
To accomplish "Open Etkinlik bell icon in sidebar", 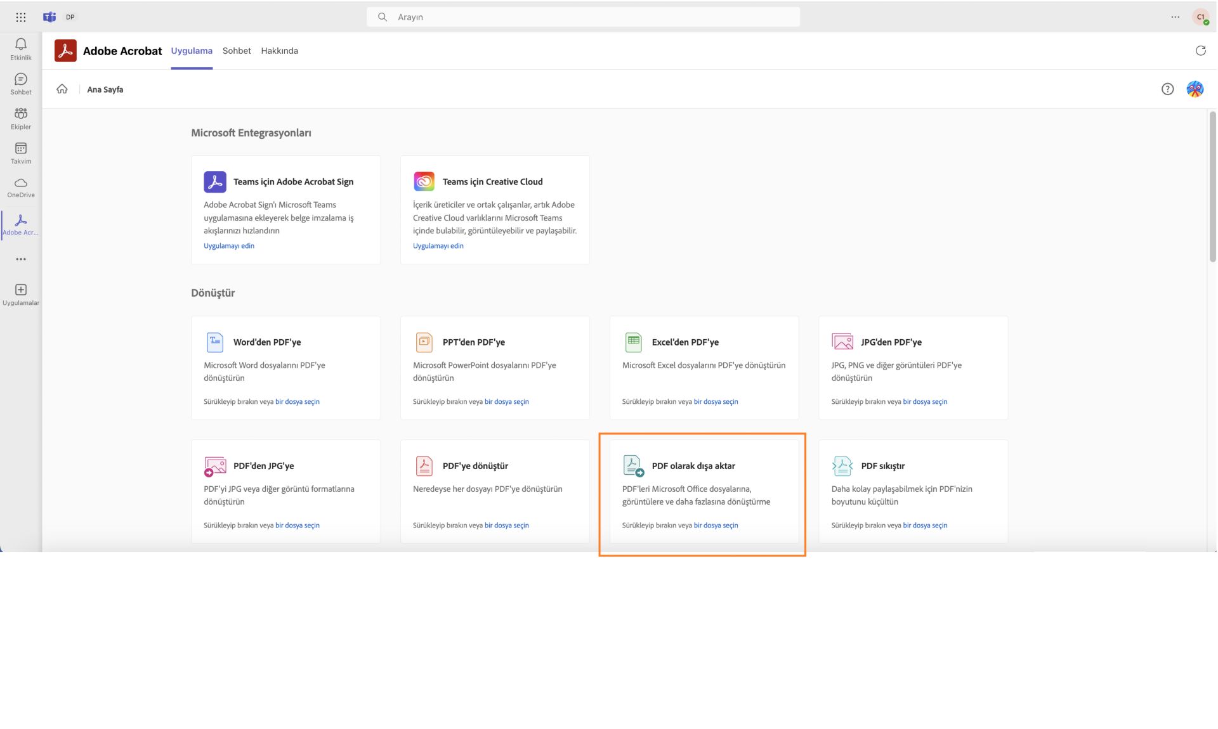I will tap(21, 44).
